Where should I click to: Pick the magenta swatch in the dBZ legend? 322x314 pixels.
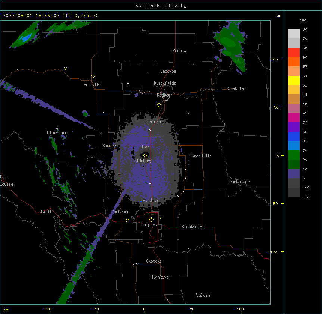coord(294,117)
